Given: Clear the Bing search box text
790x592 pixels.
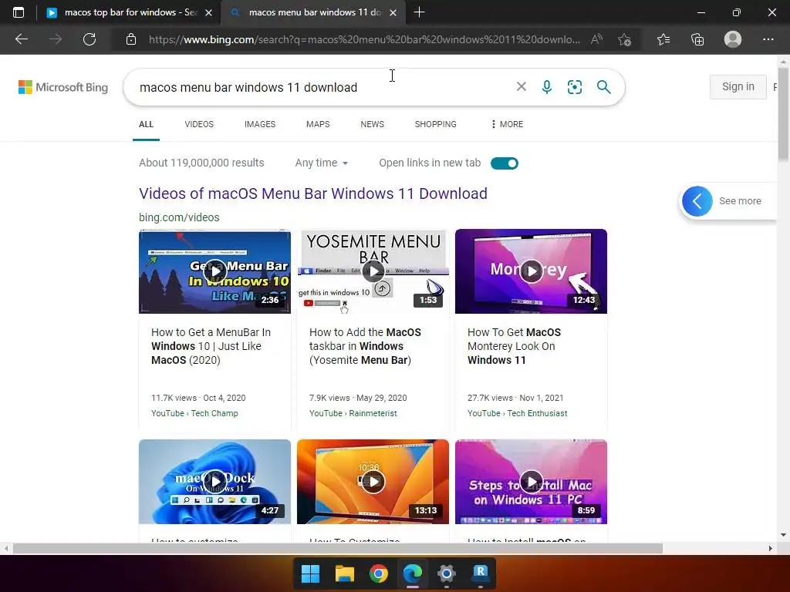Looking at the screenshot, I should (x=522, y=86).
